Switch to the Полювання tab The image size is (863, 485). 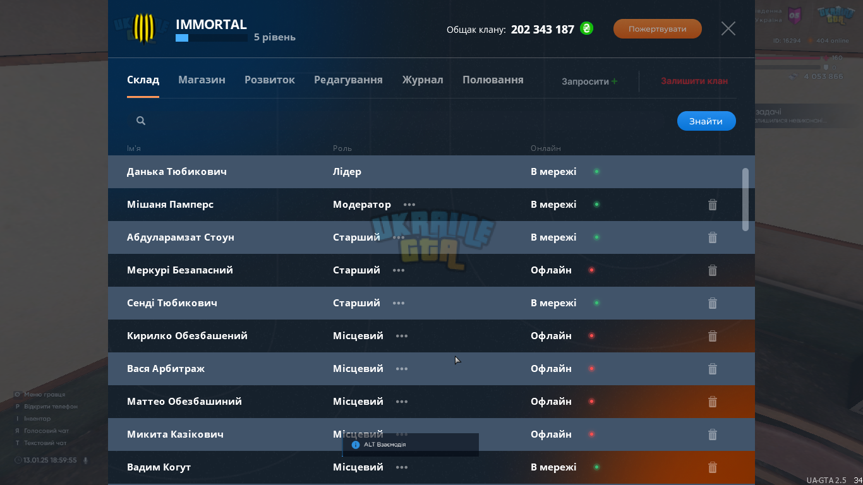(x=493, y=80)
